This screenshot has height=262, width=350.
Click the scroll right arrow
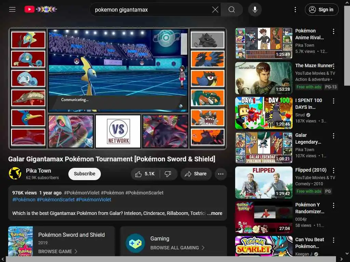[341, 259]
